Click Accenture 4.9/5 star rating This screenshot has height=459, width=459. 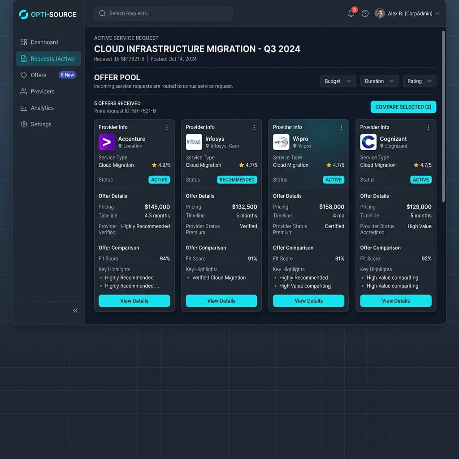[161, 165]
